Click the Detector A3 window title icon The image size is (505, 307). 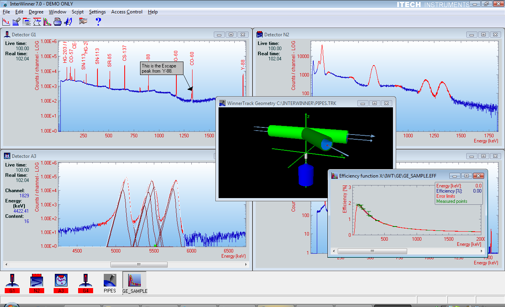(7, 156)
